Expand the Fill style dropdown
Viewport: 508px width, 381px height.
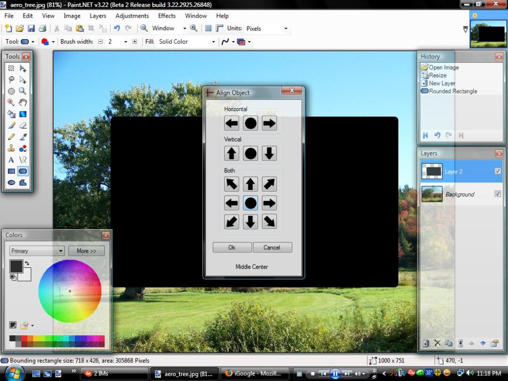tap(213, 42)
